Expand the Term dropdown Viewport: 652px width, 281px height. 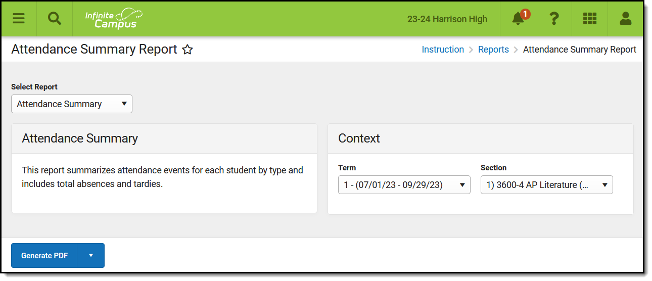[404, 185]
